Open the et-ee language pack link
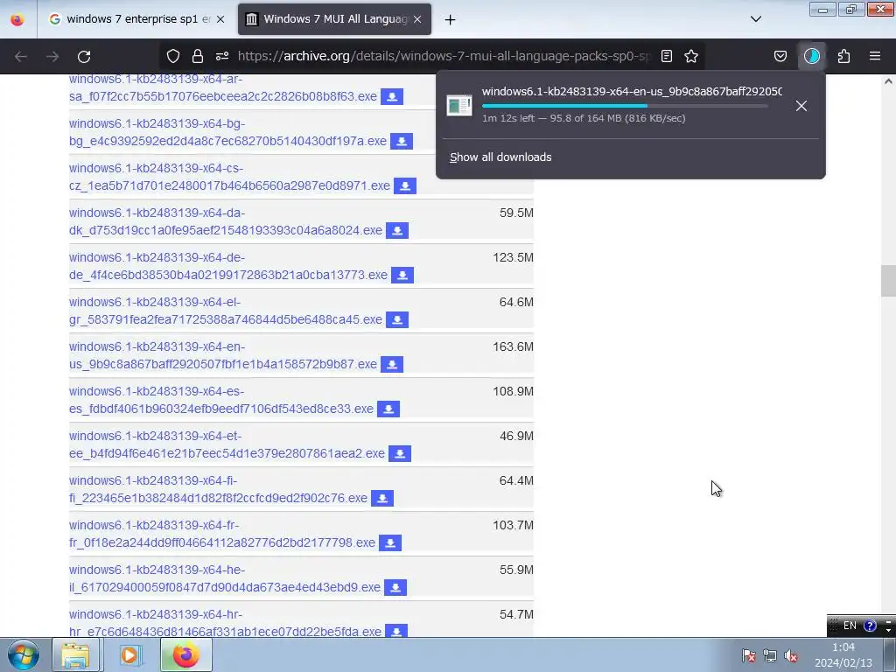Viewport: 896px width, 672px height. (x=227, y=444)
